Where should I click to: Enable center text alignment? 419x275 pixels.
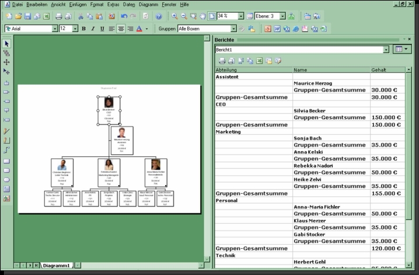click(121, 29)
